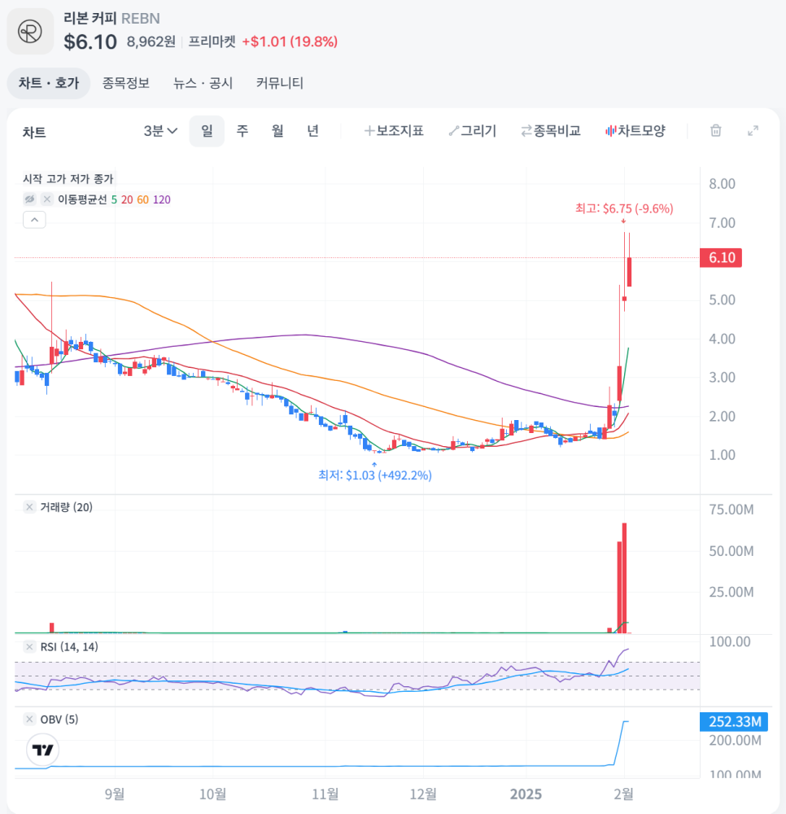Remove the OBV (5) indicator

click(29, 720)
